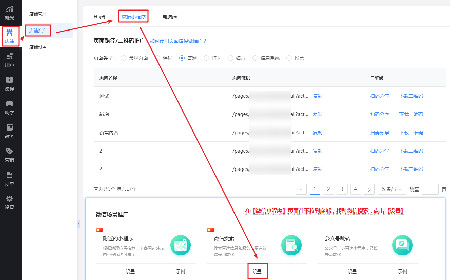Click 扫码分享 for the 新增 row
450x280 pixels.
click(380, 114)
